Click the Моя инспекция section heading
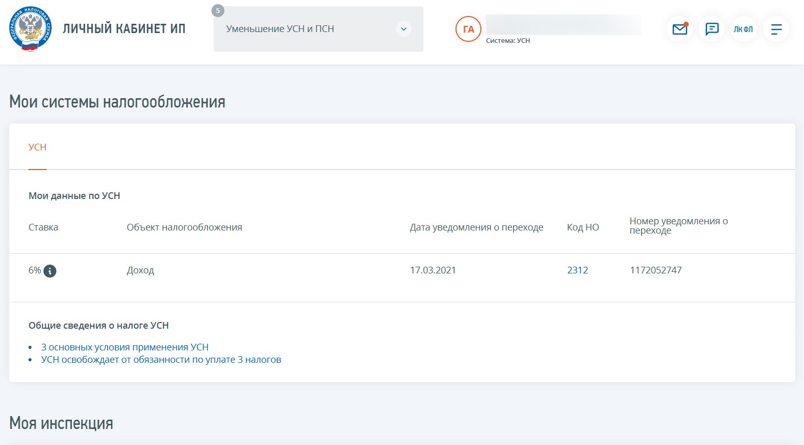This screenshot has width=804, height=445. (x=61, y=423)
